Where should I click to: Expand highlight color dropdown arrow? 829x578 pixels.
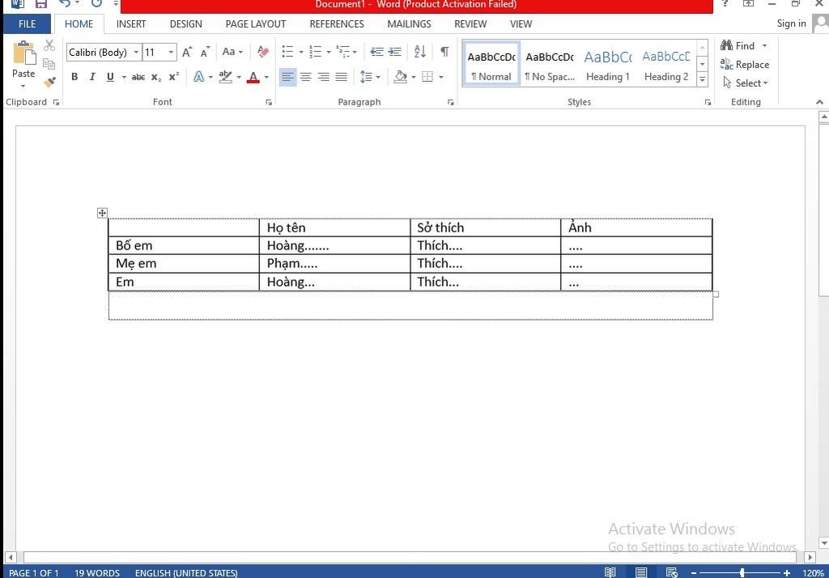pyautogui.click(x=239, y=77)
